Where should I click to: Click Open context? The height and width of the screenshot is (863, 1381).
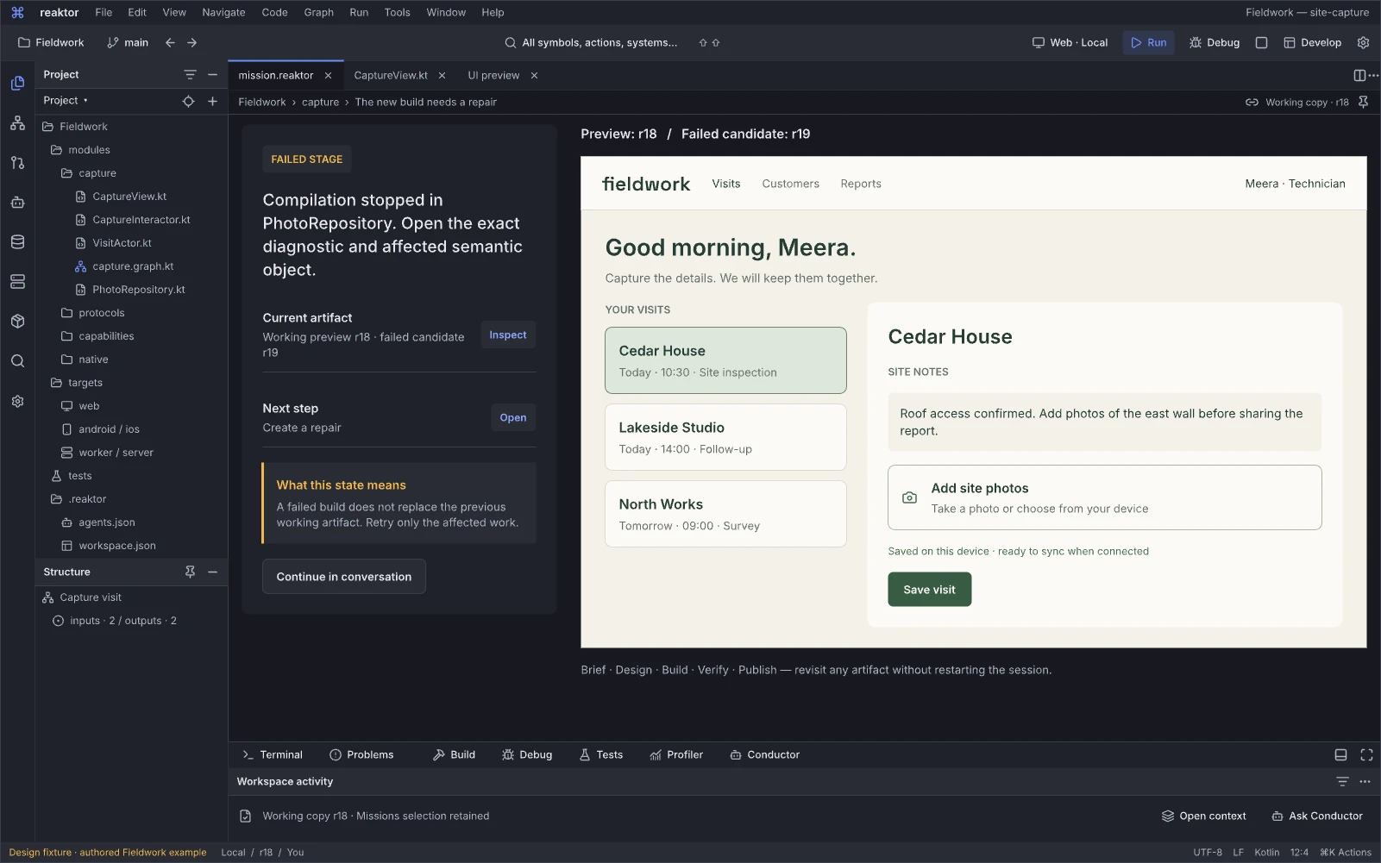(1203, 816)
